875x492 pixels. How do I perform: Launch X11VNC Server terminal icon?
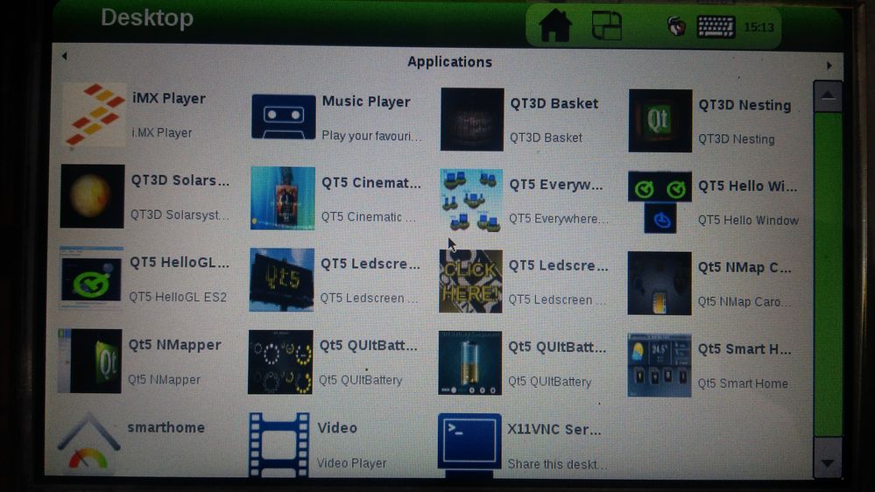(469, 445)
